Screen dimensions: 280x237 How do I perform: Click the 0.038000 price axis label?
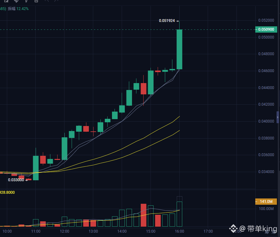click(266, 138)
